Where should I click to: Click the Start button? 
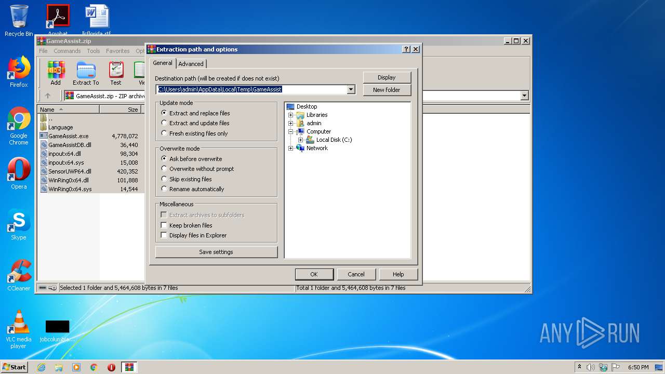[x=15, y=367]
